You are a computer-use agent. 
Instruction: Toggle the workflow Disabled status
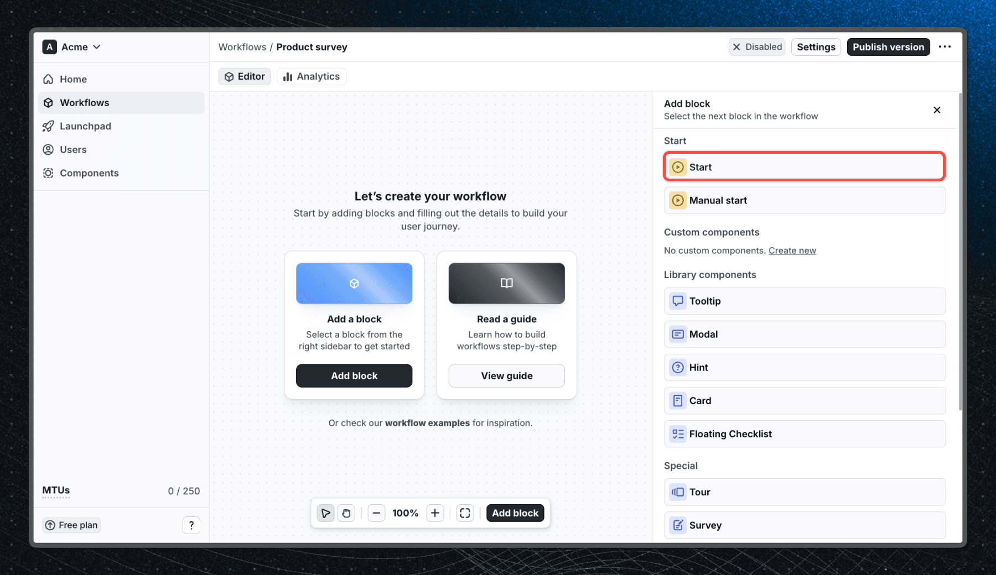756,47
